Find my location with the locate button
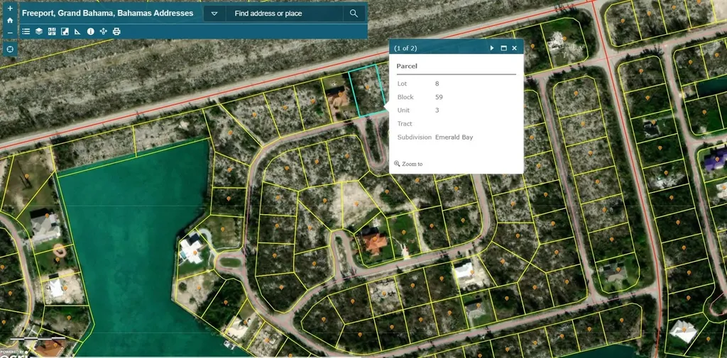This screenshot has height=358, width=727. pyautogui.click(x=10, y=50)
